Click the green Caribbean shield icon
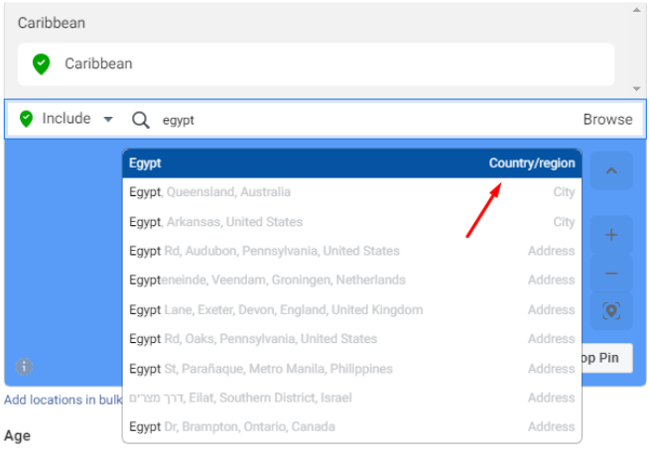Viewport: 649px width, 455px height. (x=41, y=64)
